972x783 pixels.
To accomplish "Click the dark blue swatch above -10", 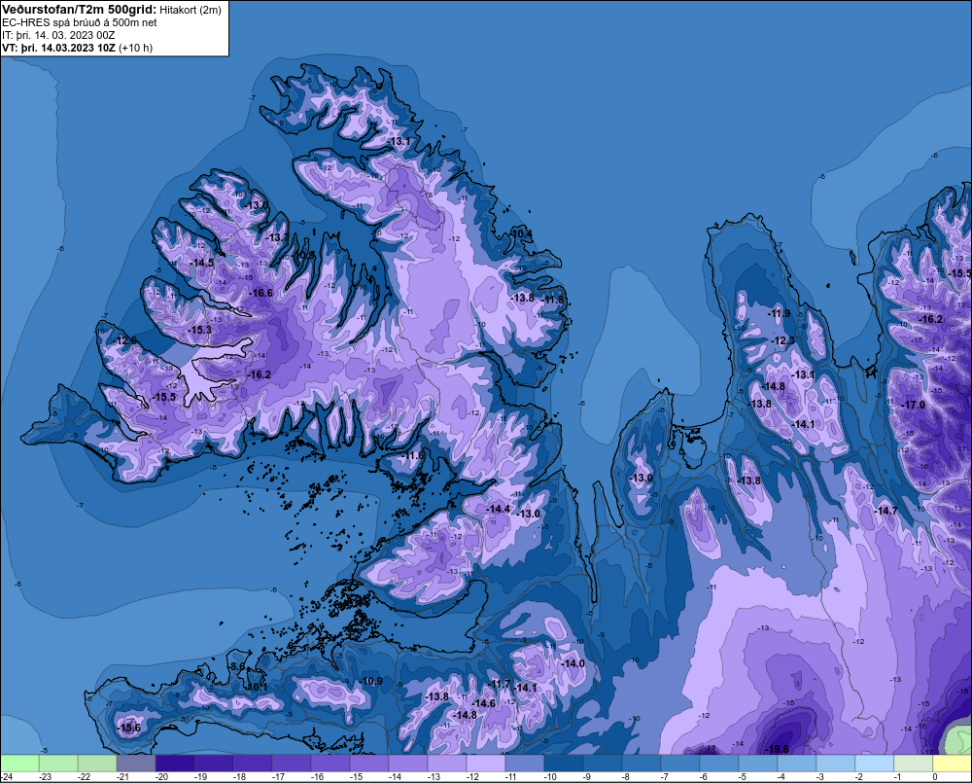I will pos(564,763).
